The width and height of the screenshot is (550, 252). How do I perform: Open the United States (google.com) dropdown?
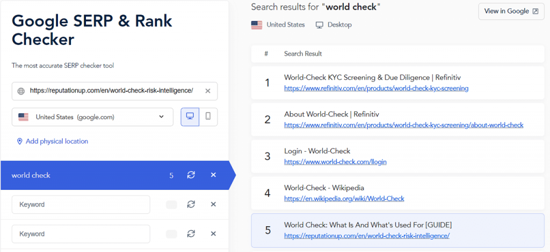[92, 117]
